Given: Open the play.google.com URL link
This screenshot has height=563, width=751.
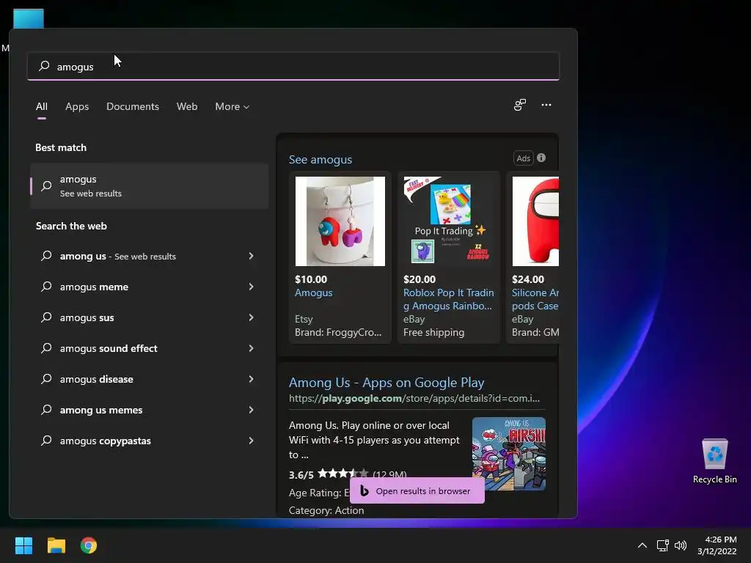Looking at the screenshot, I should pos(414,398).
